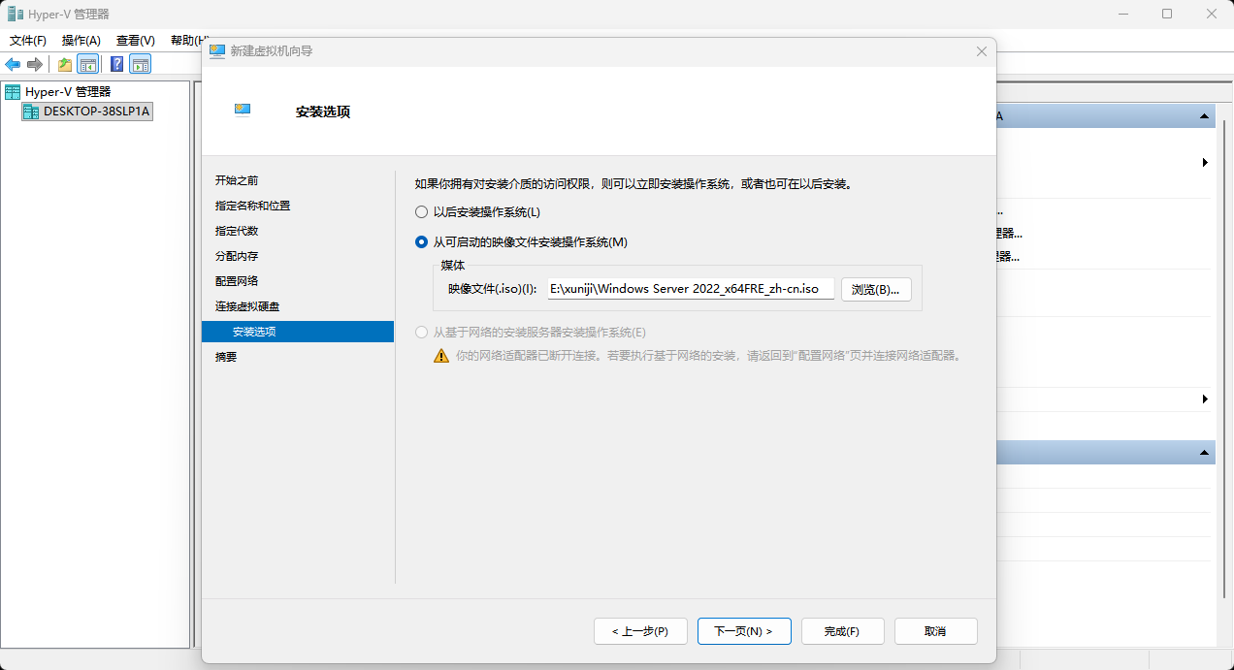Click the 完成(F) button
The width and height of the screenshot is (1234, 670).
click(x=841, y=631)
